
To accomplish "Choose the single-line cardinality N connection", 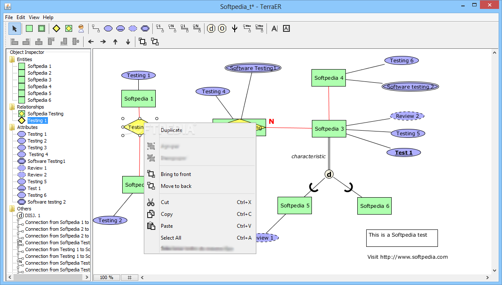I will pos(172,28).
